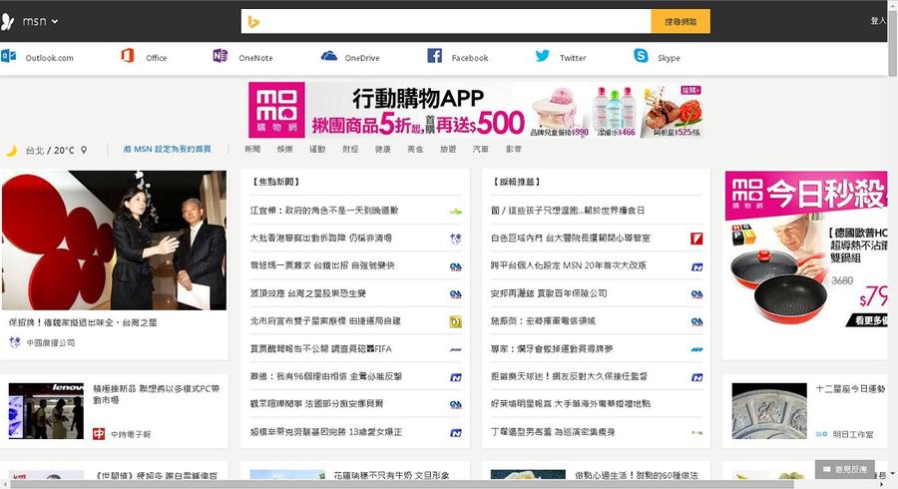Open the MSN 20年首次大改版 headline

coord(569,266)
